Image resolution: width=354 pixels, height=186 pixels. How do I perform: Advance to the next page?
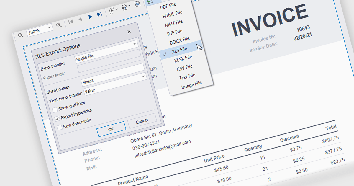pos(90,17)
